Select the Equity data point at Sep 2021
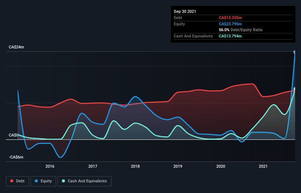 pyautogui.click(x=295, y=52)
